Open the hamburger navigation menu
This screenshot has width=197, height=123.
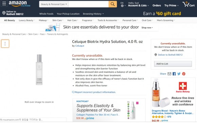[4, 3]
